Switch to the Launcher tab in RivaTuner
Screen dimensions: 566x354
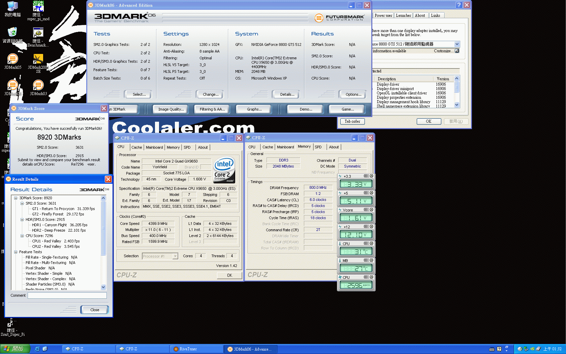tap(403, 16)
